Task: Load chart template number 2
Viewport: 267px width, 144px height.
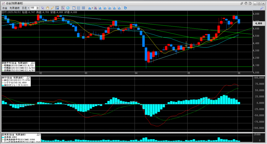Action: [x=105, y=8]
